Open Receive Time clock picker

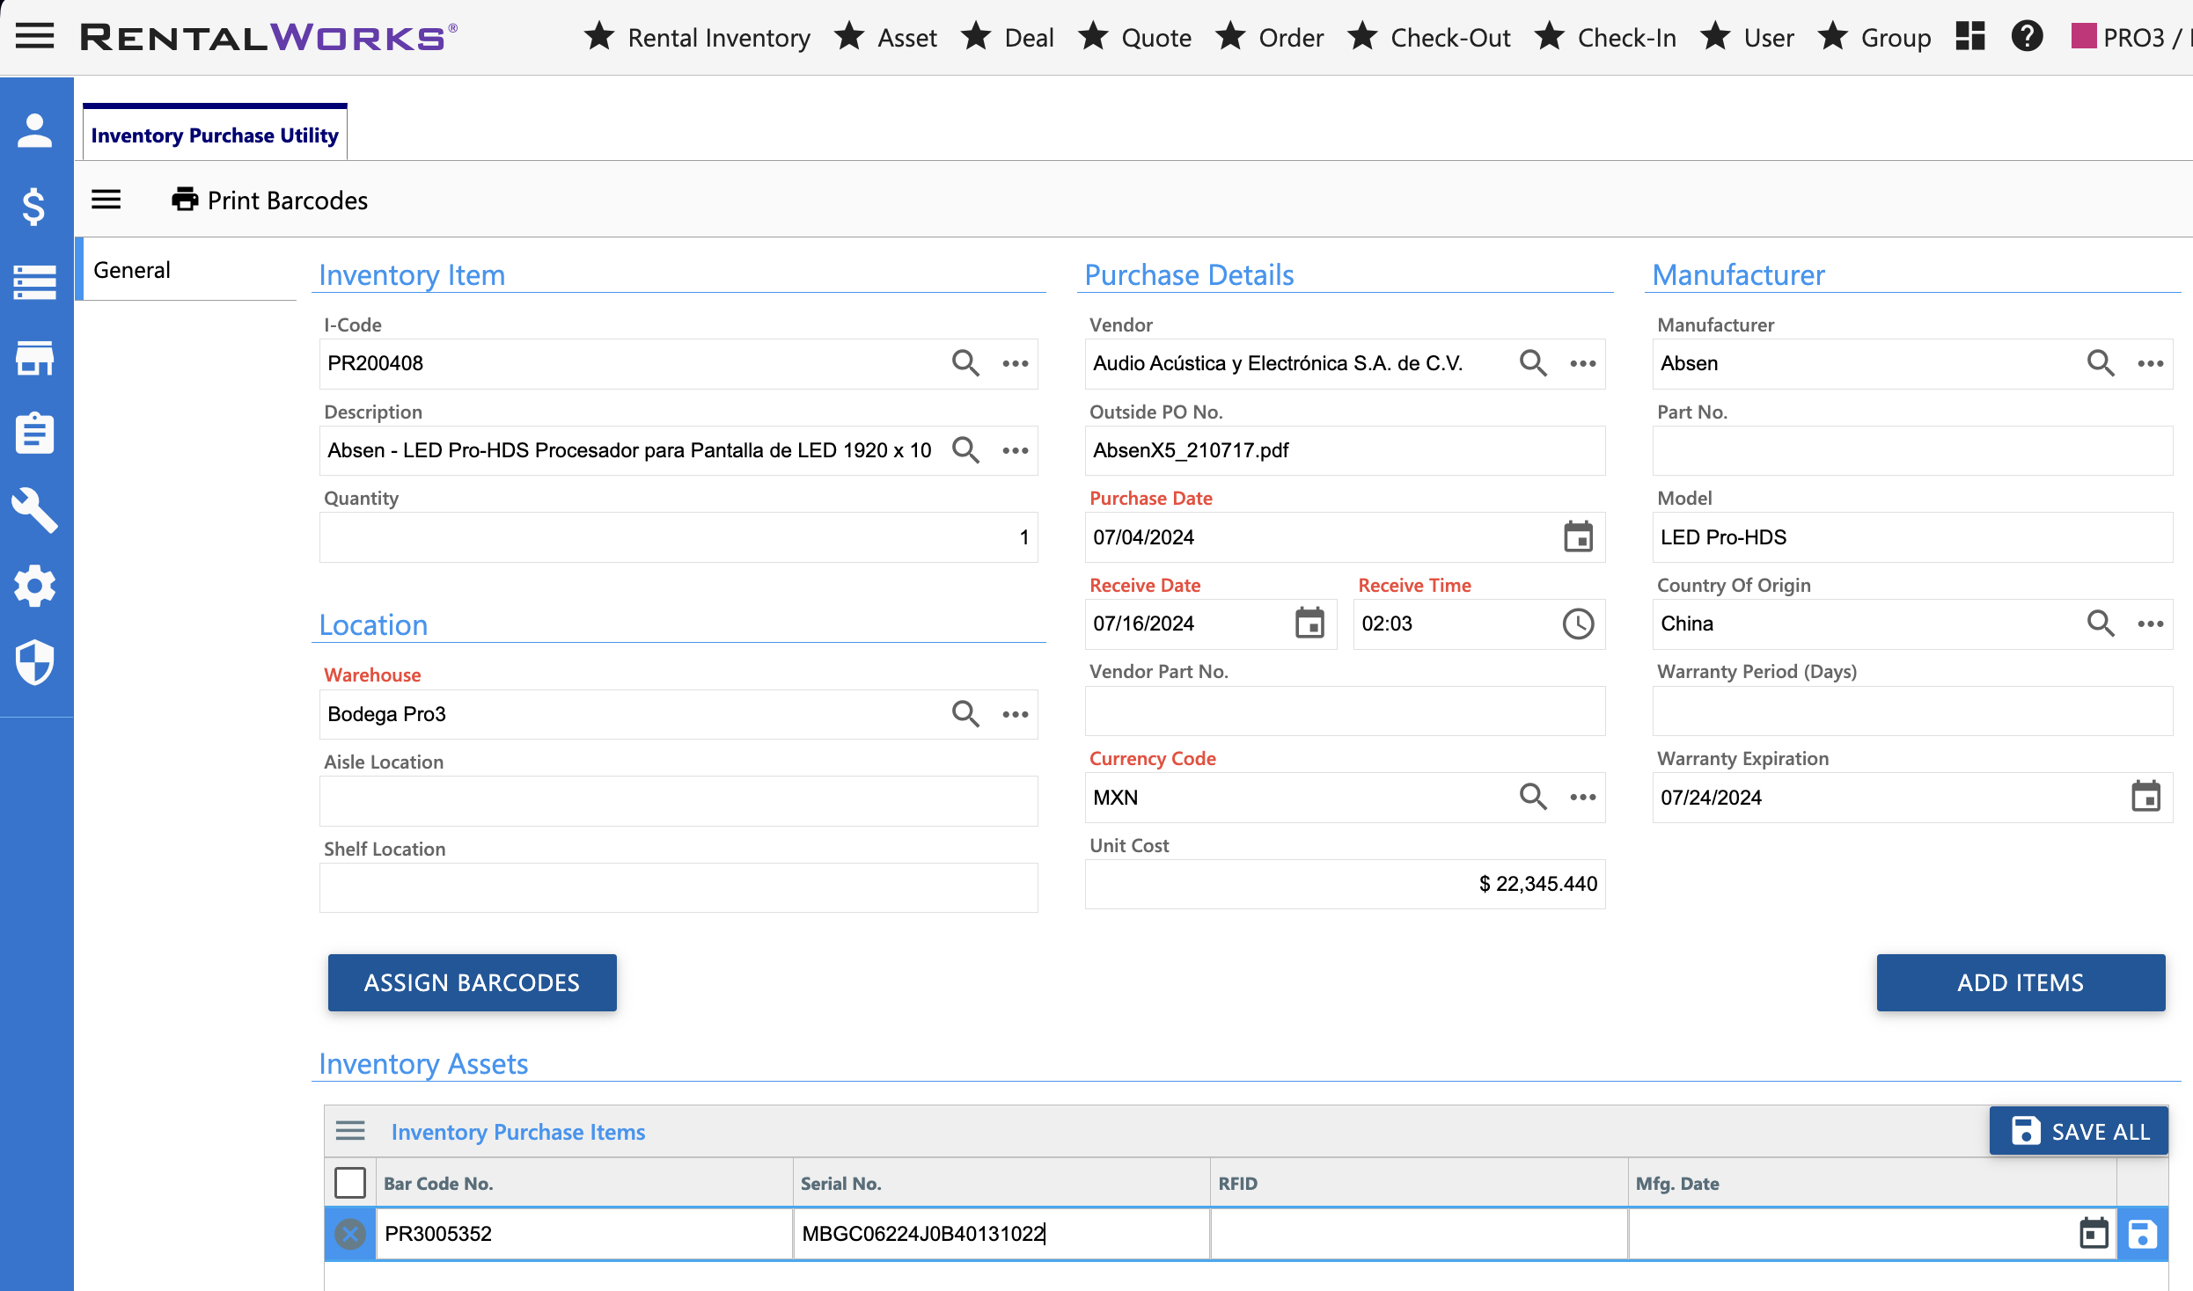[1578, 624]
